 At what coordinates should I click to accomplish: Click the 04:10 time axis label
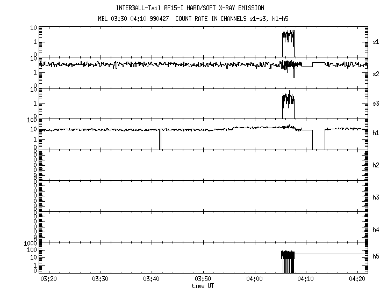305,279
